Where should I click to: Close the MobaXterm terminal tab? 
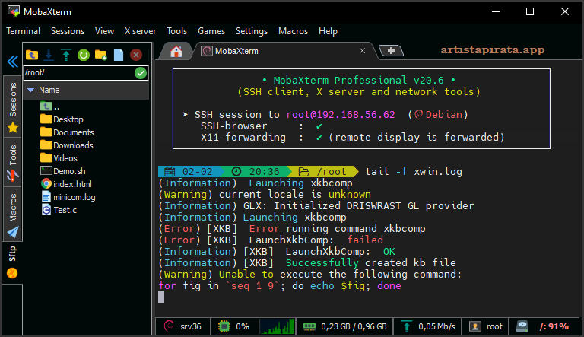362,51
